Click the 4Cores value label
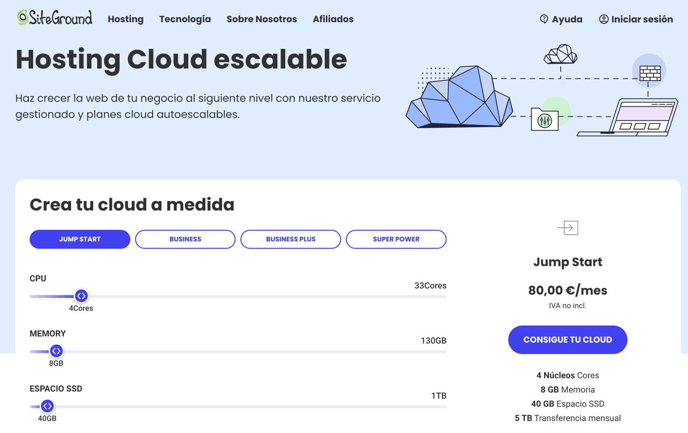This screenshot has height=433, width=688. [x=81, y=308]
